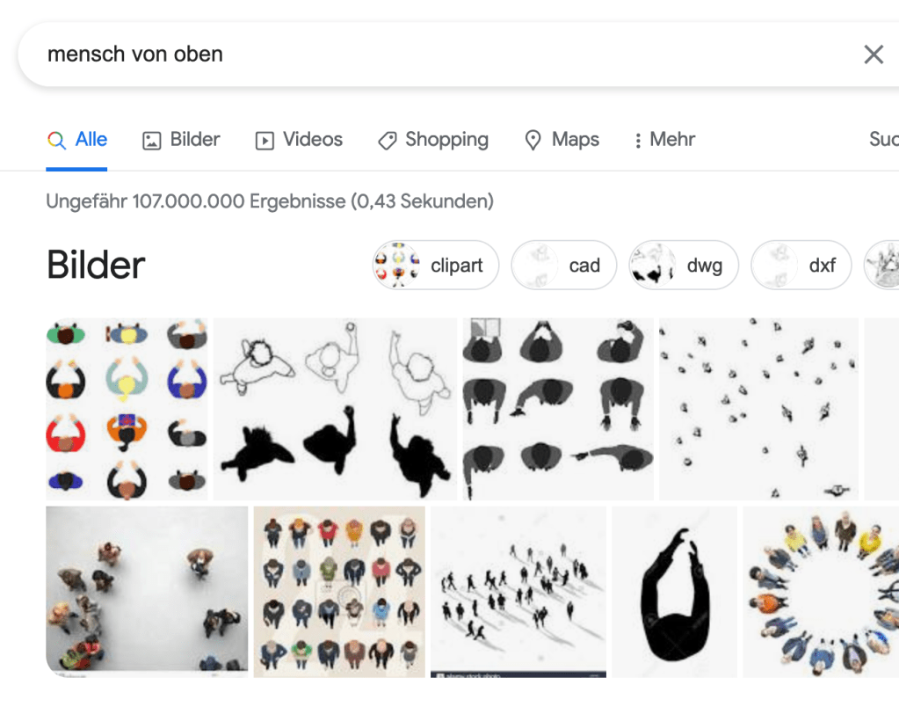899x707 pixels.
Task: Click the play icon next to Videos
Action: [265, 140]
